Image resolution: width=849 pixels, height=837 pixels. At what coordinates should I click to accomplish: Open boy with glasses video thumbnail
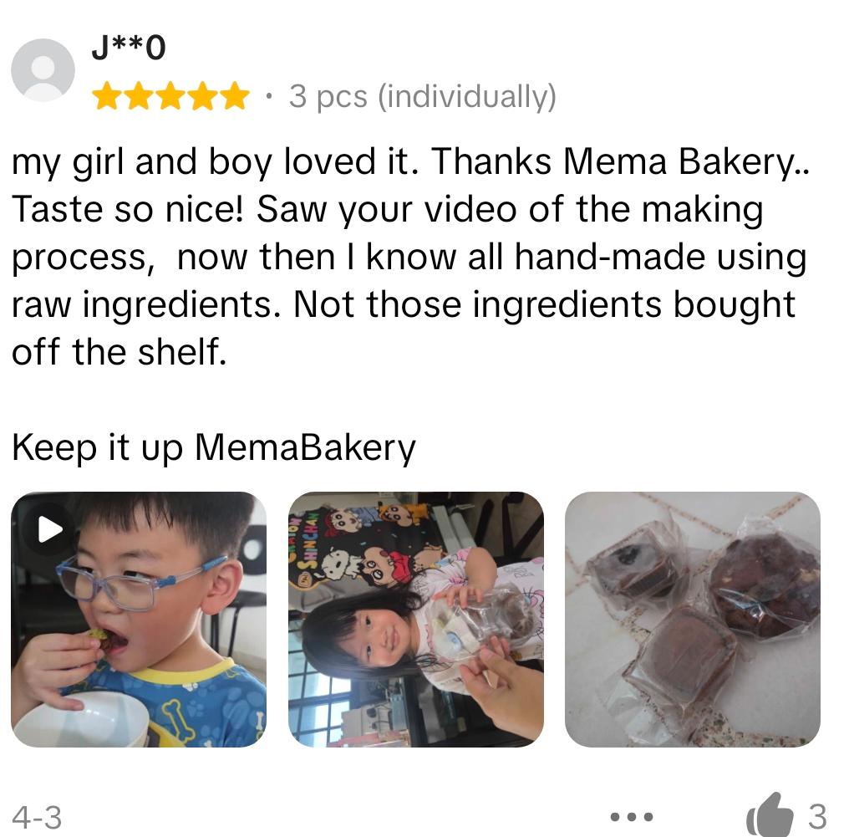139,620
